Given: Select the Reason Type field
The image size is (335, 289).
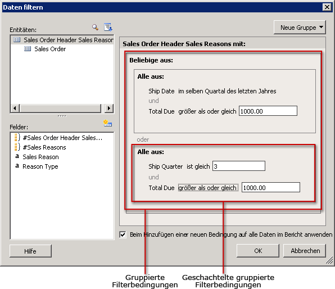Looking at the screenshot, I should coord(40,166).
